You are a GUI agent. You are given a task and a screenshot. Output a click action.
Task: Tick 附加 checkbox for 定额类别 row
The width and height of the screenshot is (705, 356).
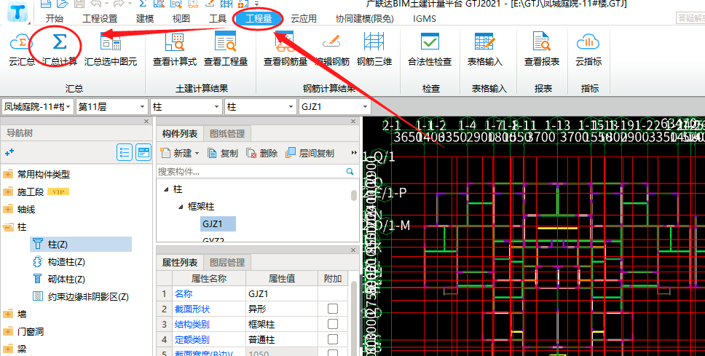[333, 339]
